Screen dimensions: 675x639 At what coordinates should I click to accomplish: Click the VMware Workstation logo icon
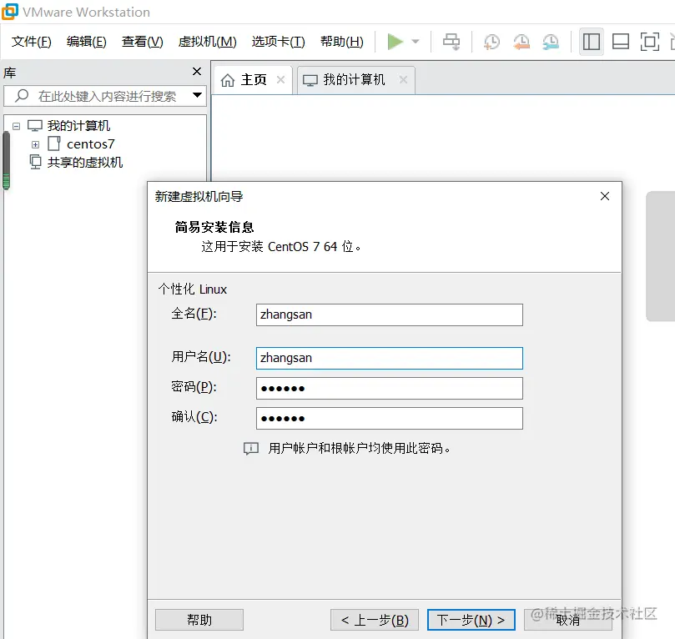click(10, 12)
